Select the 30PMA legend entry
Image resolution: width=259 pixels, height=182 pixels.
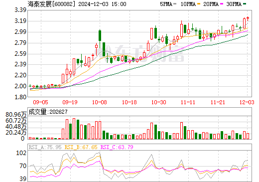tap(236, 4)
